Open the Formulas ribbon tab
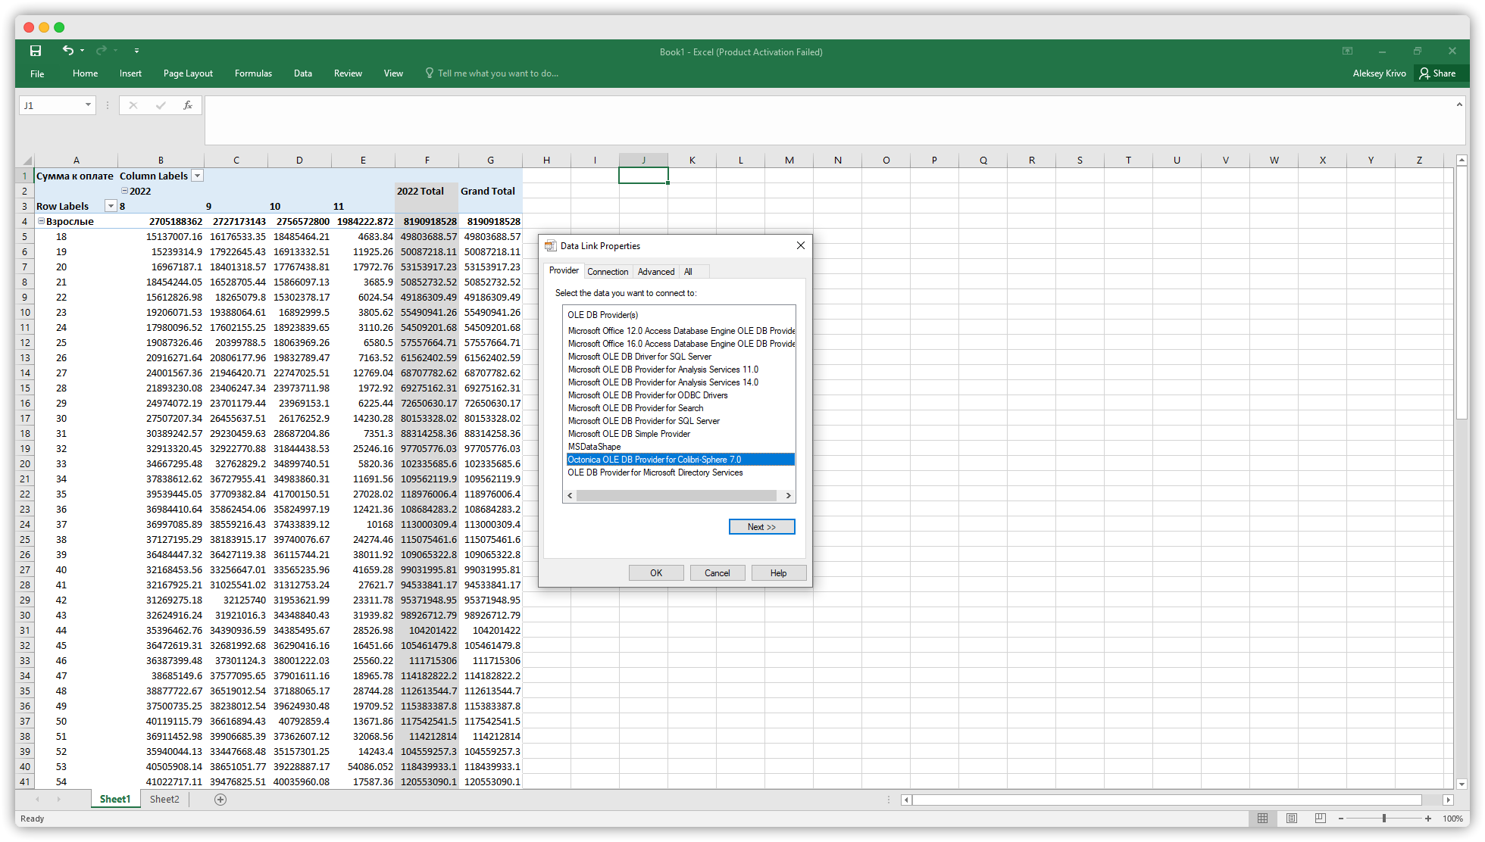 [253, 73]
